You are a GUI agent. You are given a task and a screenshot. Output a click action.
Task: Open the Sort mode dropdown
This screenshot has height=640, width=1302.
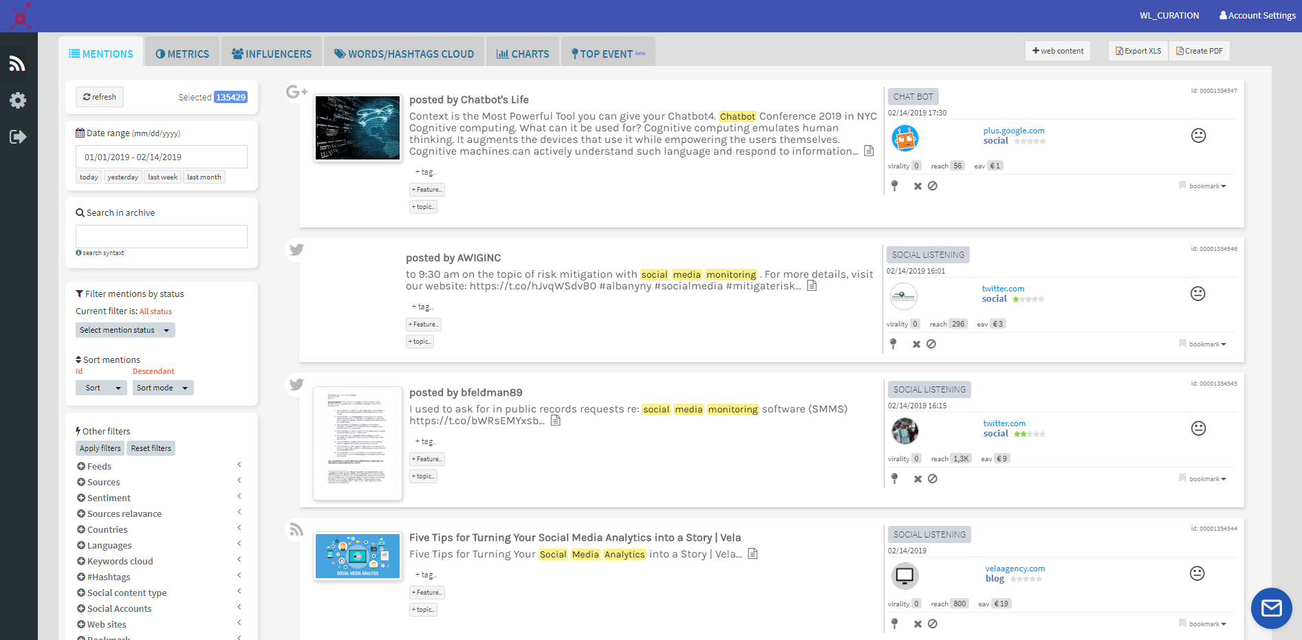click(163, 388)
